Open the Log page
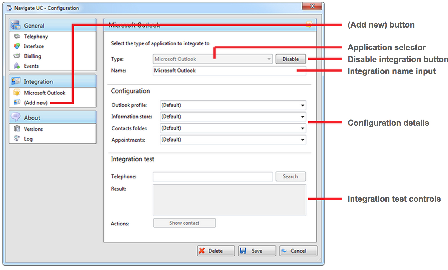This screenshot has height=270, width=448. click(x=28, y=139)
